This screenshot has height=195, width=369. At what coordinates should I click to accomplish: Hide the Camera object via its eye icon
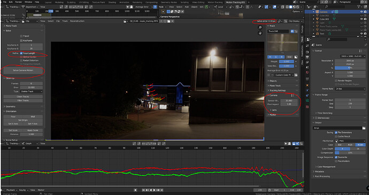pyautogui.click(x=362, y=12)
